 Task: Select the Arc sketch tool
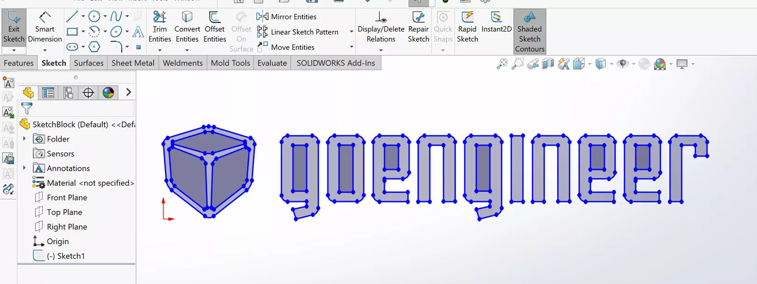click(x=94, y=32)
